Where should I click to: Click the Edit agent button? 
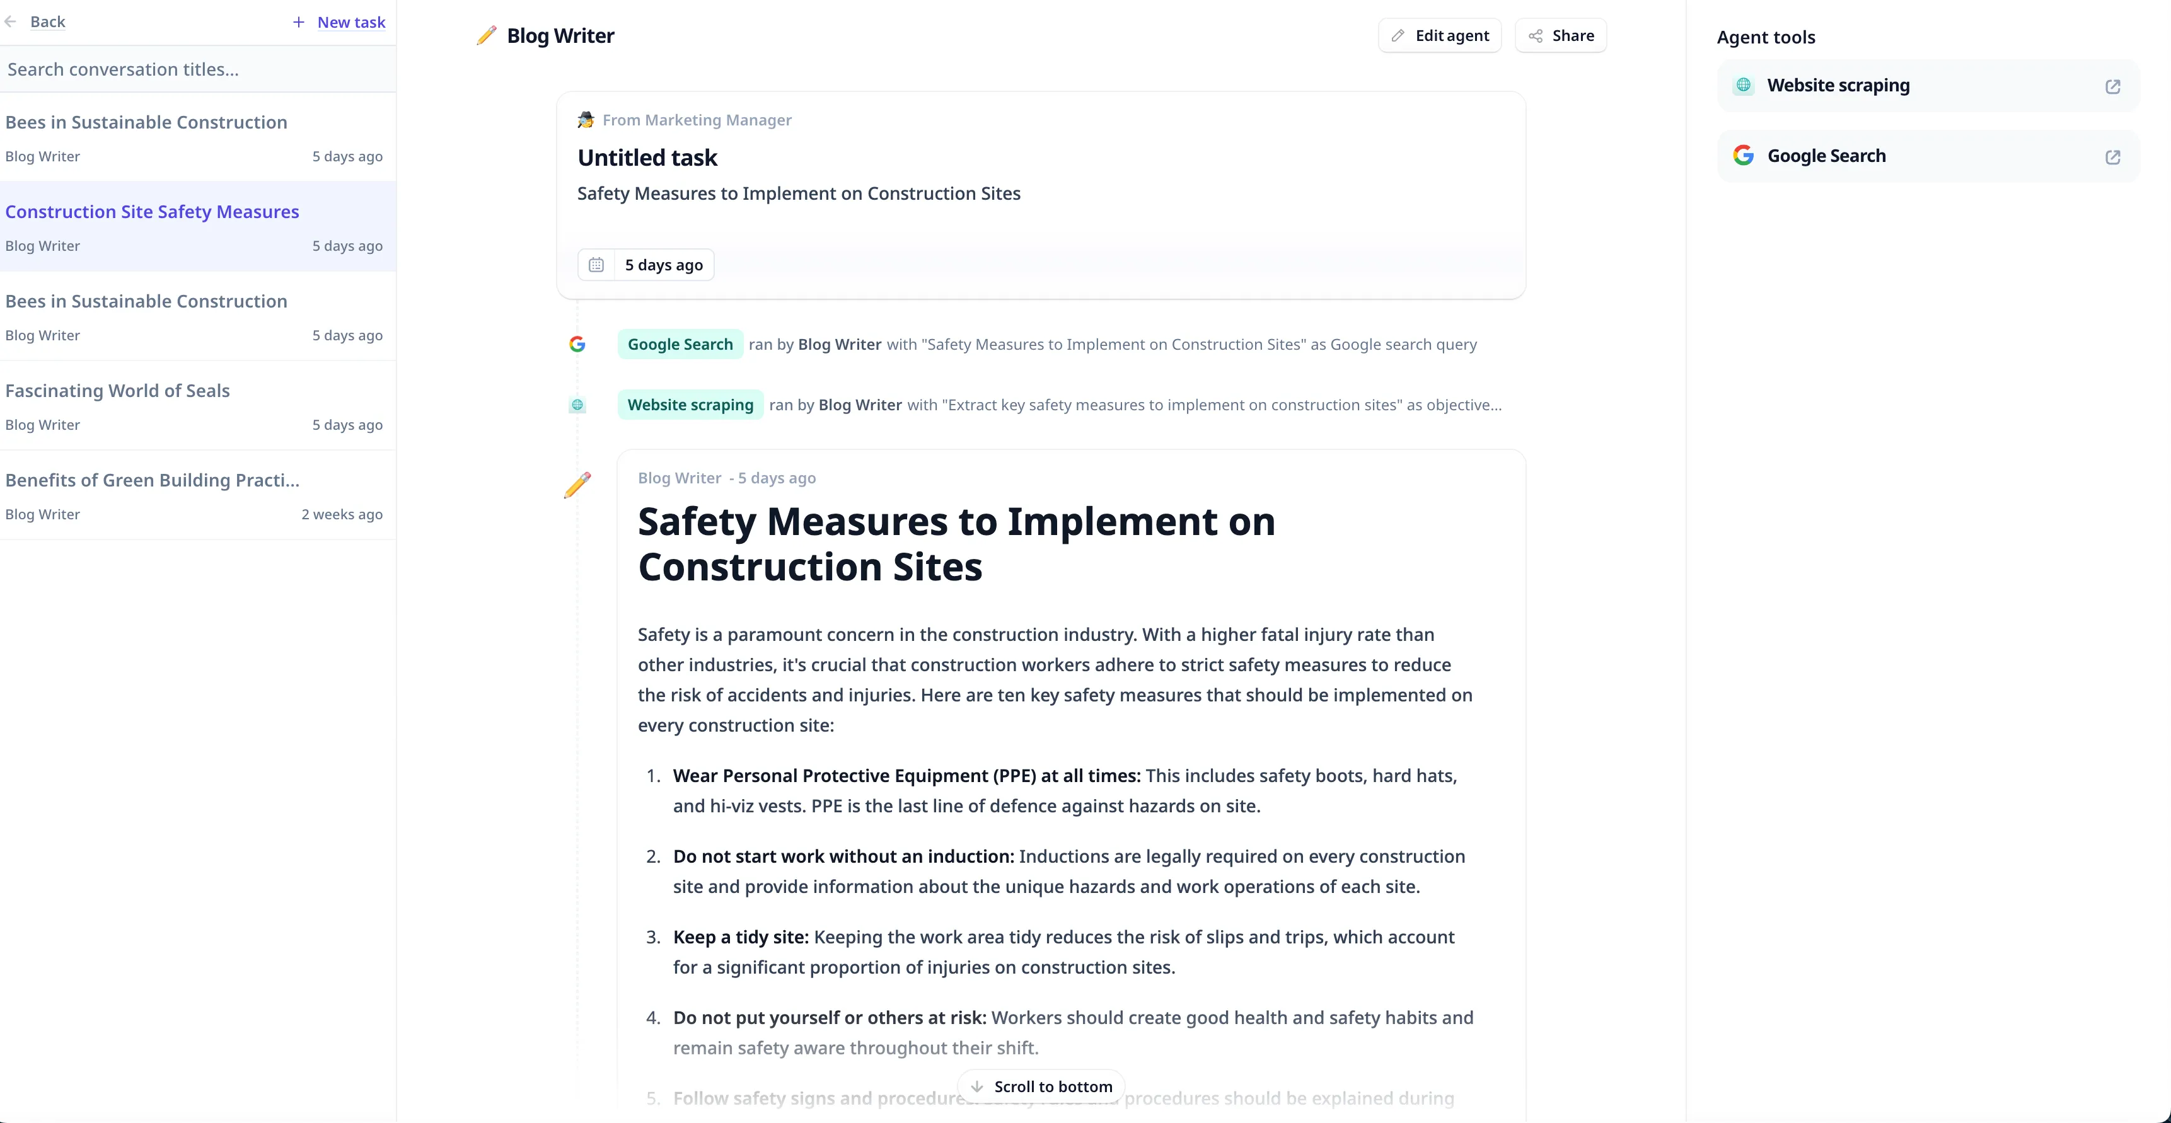[x=1440, y=36]
